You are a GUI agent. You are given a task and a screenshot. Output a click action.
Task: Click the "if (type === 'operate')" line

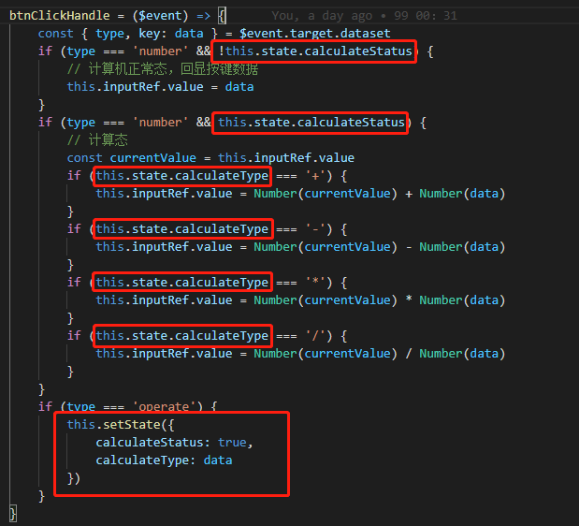128,407
